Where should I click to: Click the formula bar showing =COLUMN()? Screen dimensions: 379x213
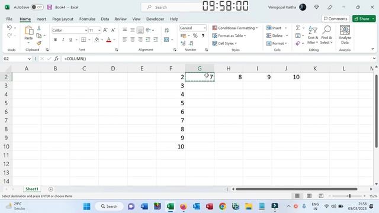(x=217, y=59)
